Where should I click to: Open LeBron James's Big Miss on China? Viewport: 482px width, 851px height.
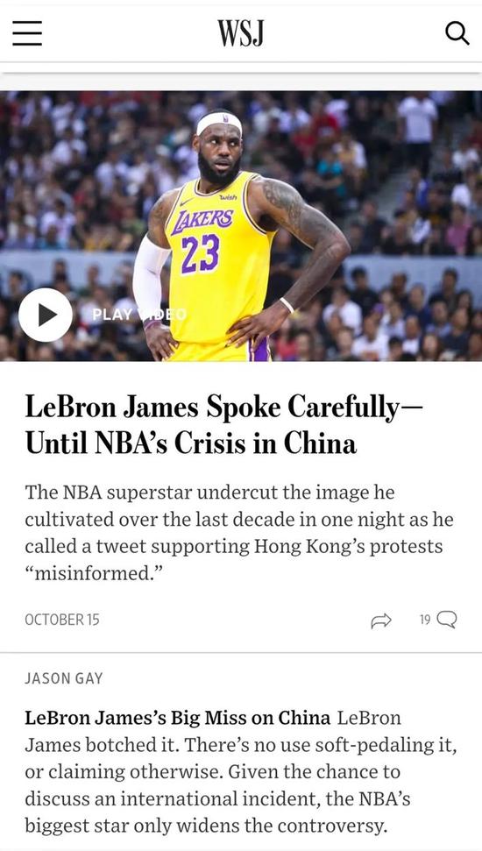pos(178,718)
